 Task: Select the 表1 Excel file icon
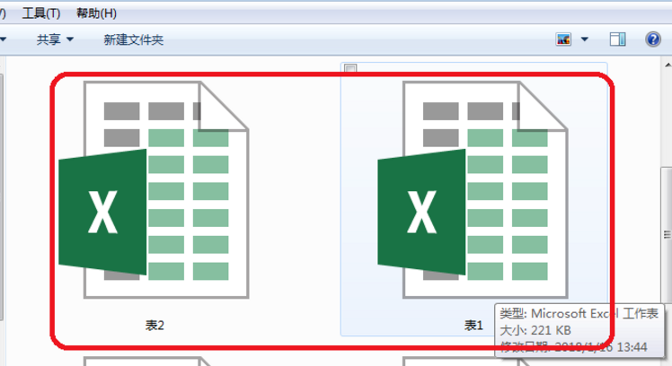coord(473,189)
